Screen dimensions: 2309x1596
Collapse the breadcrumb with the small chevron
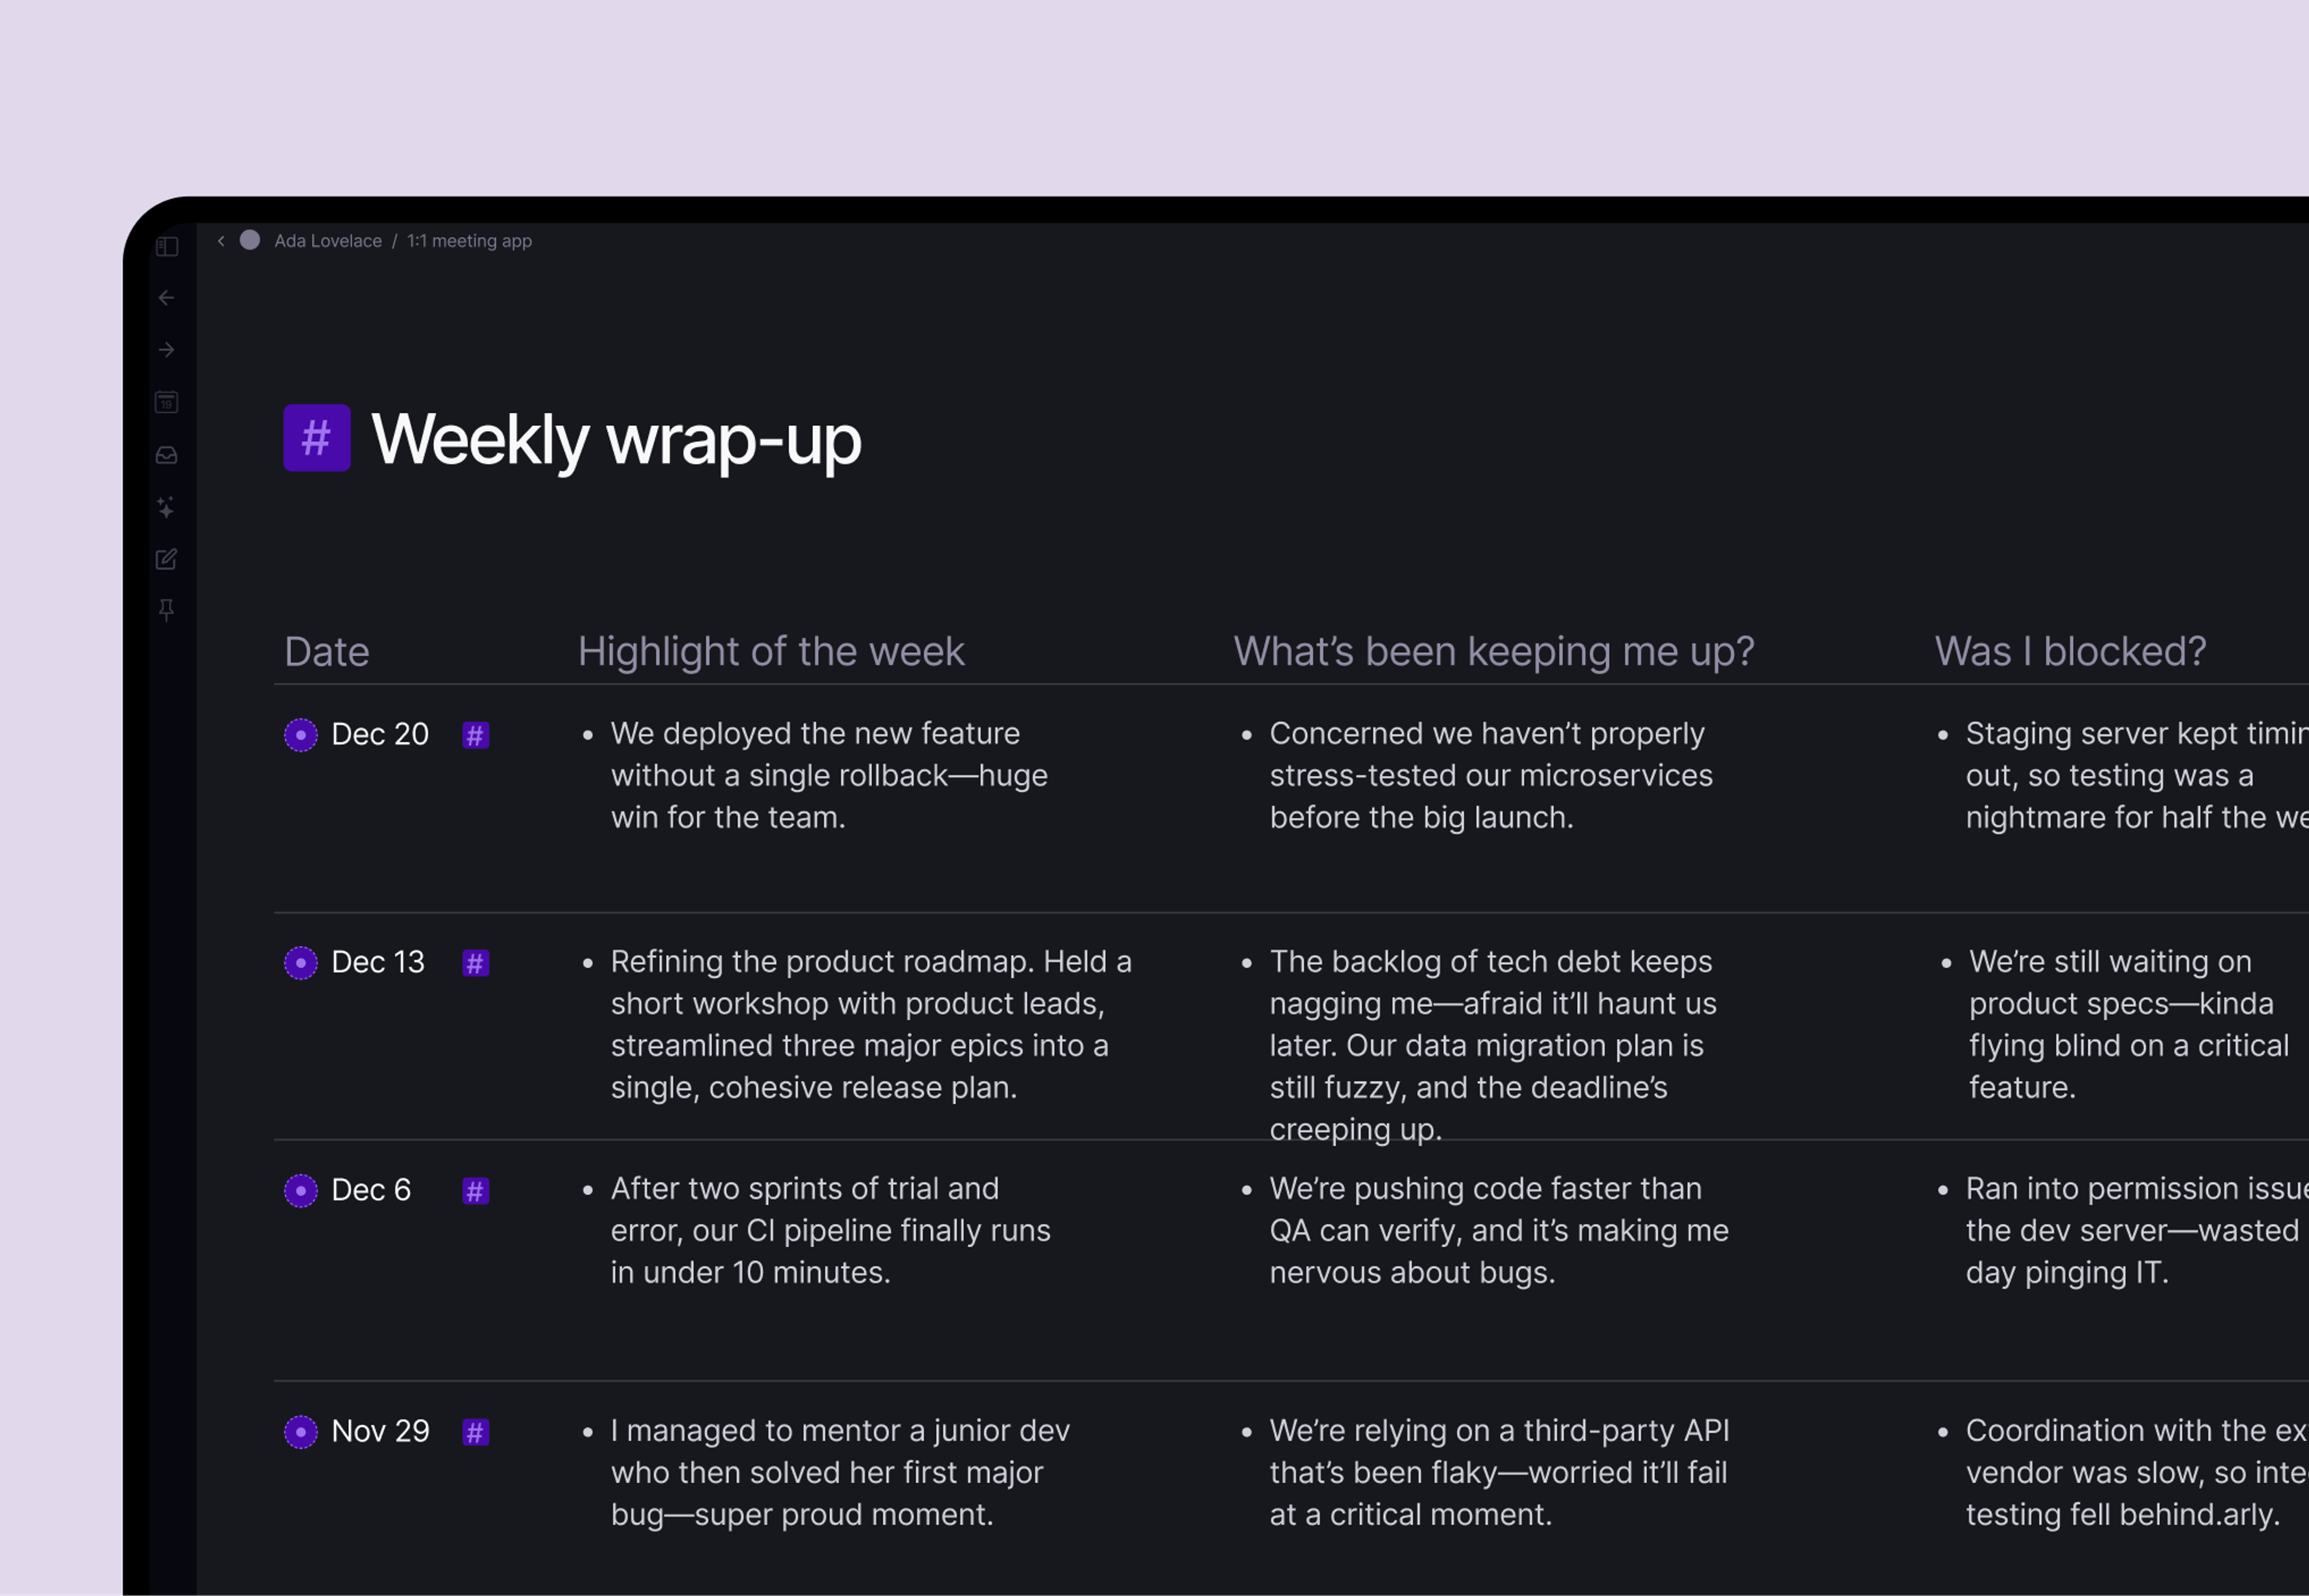pyautogui.click(x=221, y=241)
